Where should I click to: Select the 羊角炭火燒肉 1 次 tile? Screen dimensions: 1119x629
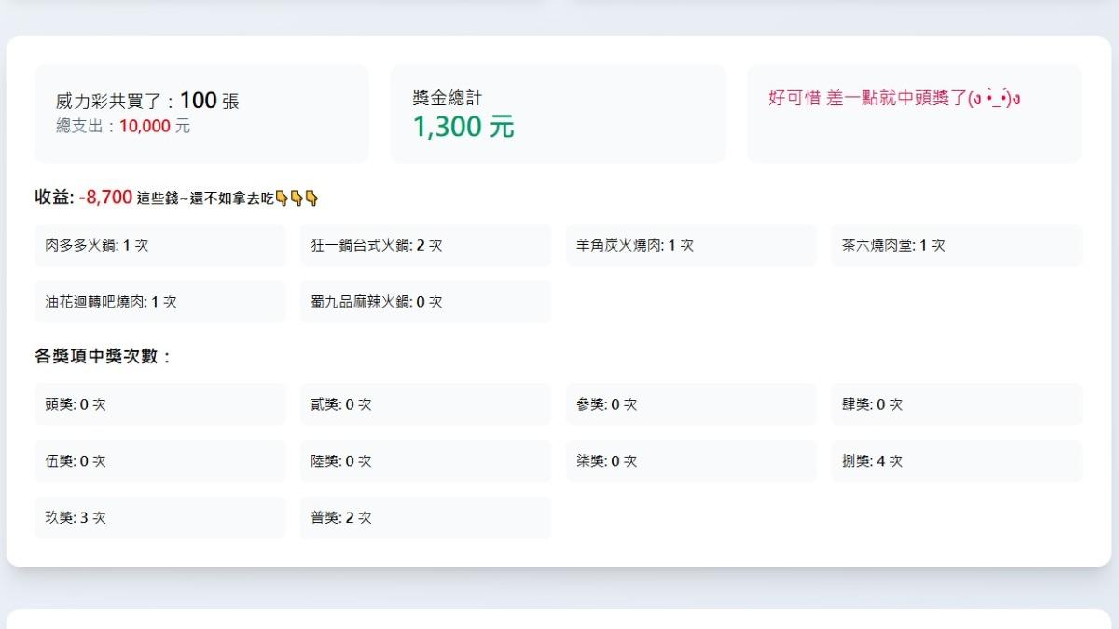coord(690,245)
